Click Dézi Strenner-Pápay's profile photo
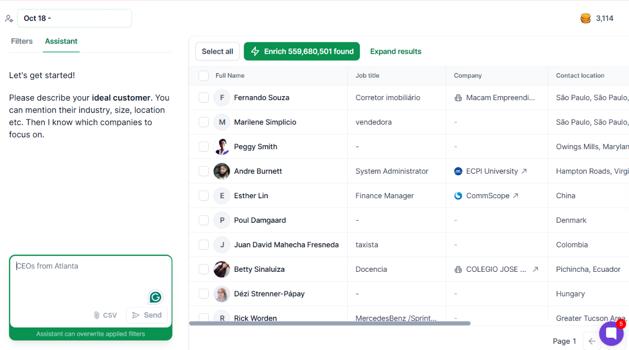The width and height of the screenshot is (629, 350). coord(222,294)
